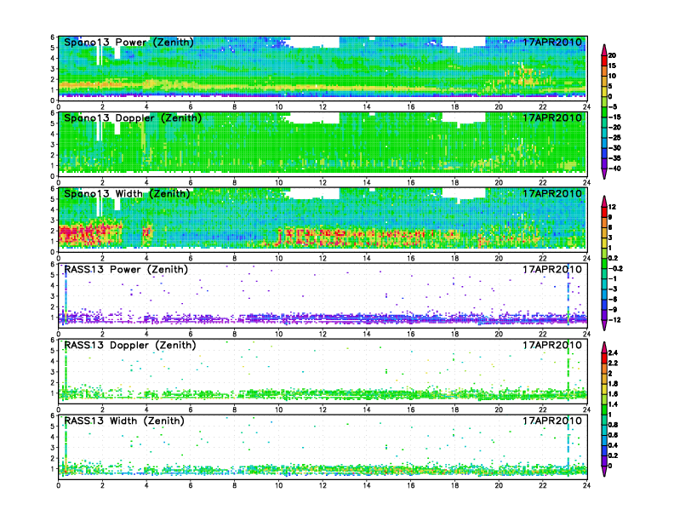This screenshot has height=521, width=674.
Task: Click x-axis tick "16" under RASS13 Width panel
Action: (x=411, y=485)
